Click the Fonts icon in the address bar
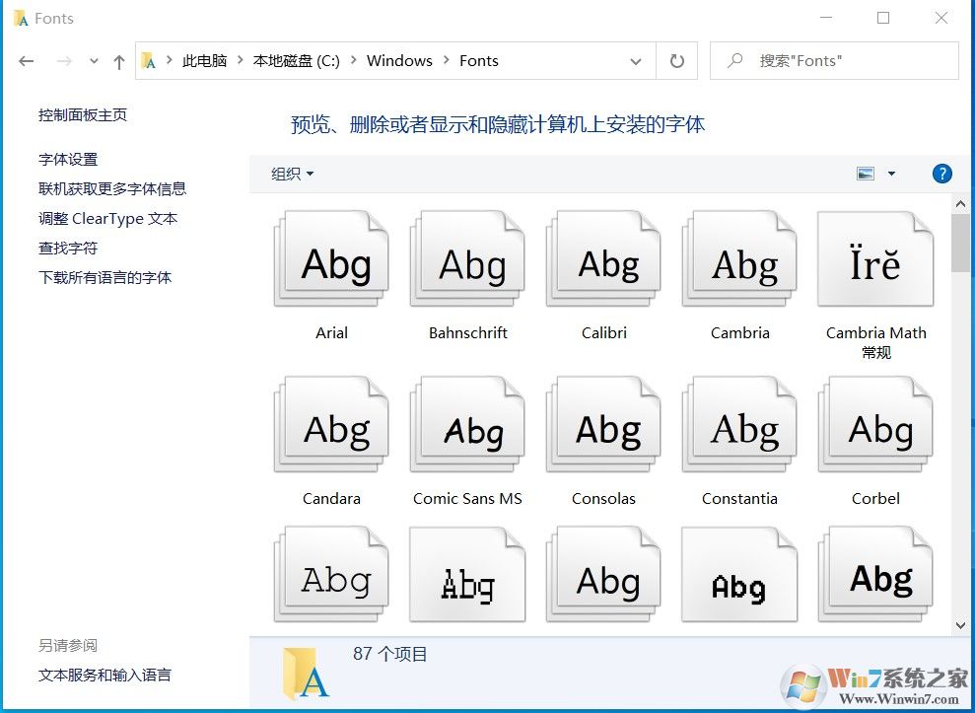 coord(150,60)
